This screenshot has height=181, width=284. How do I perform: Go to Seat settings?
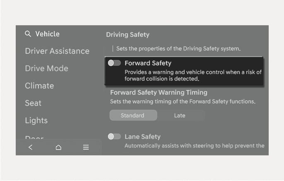coord(33,103)
